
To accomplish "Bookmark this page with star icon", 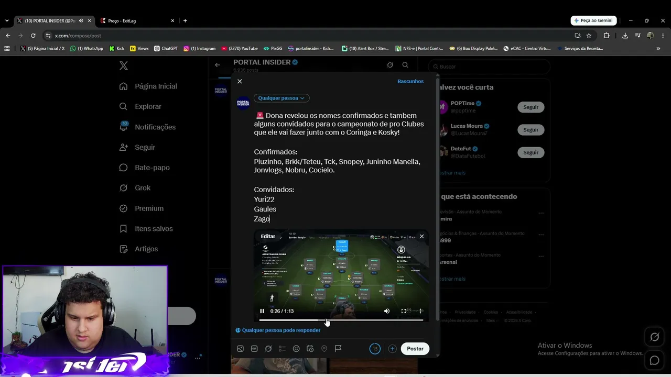I will (x=589, y=36).
